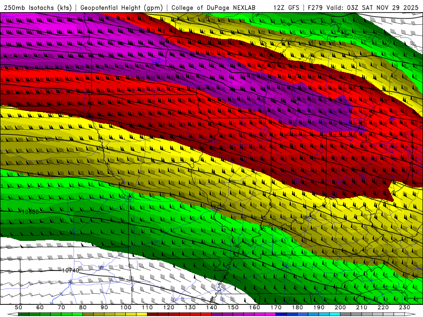Select 'College of DuPage NEXLAB' header text

coord(213,7)
